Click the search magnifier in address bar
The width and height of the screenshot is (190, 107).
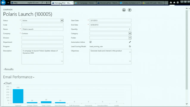[42, 3]
